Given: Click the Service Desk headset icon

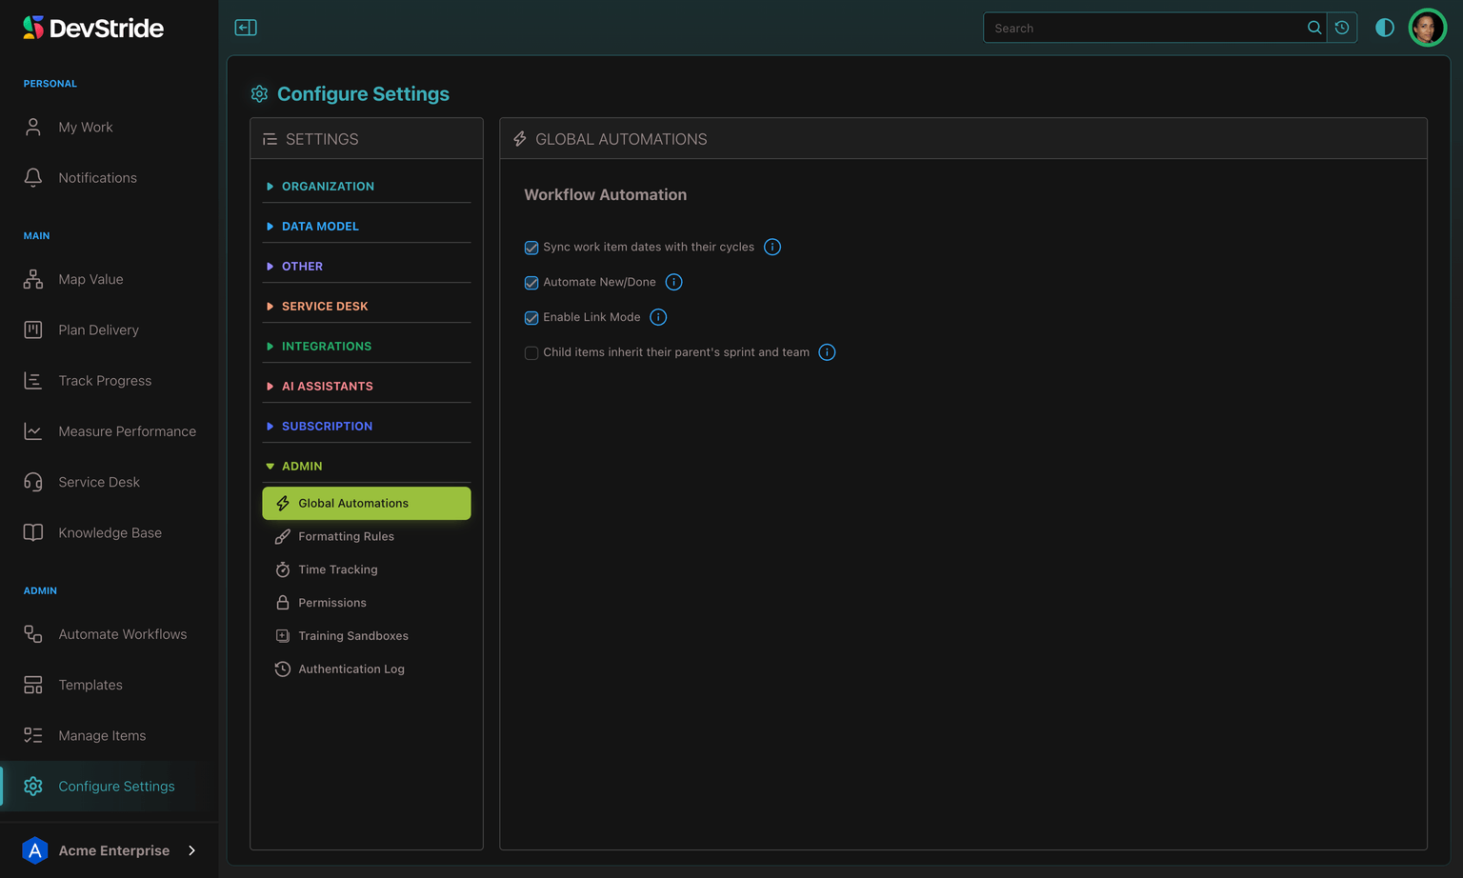Looking at the screenshot, I should click(33, 482).
